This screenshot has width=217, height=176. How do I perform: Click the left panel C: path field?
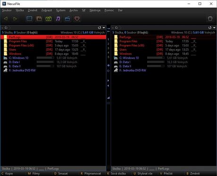[53, 28]
